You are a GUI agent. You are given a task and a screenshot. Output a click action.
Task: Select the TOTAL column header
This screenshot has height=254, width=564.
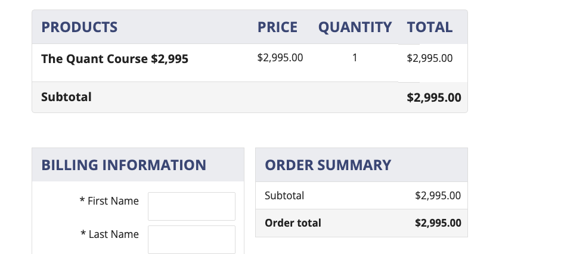(x=429, y=27)
